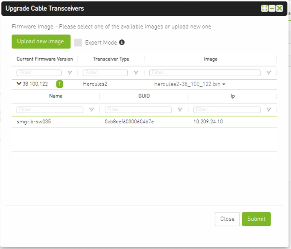Focus the Image column filter field
The height and width of the screenshot is (249, 291).
tap(205, 73)
